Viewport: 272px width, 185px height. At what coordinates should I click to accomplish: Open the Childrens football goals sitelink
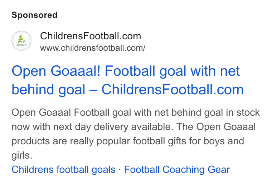[x=63, y=169]
